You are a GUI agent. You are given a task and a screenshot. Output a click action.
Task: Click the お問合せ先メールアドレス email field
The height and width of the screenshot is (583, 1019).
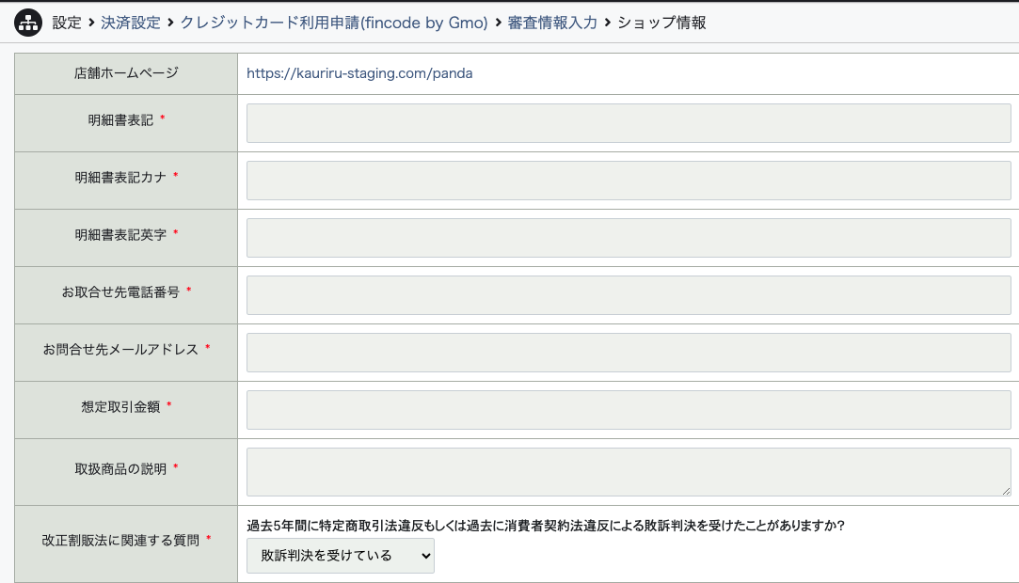coord(629,353)
